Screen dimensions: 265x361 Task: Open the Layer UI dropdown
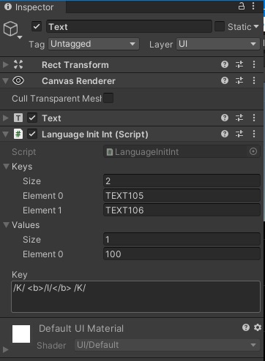(x=218, y=44)
